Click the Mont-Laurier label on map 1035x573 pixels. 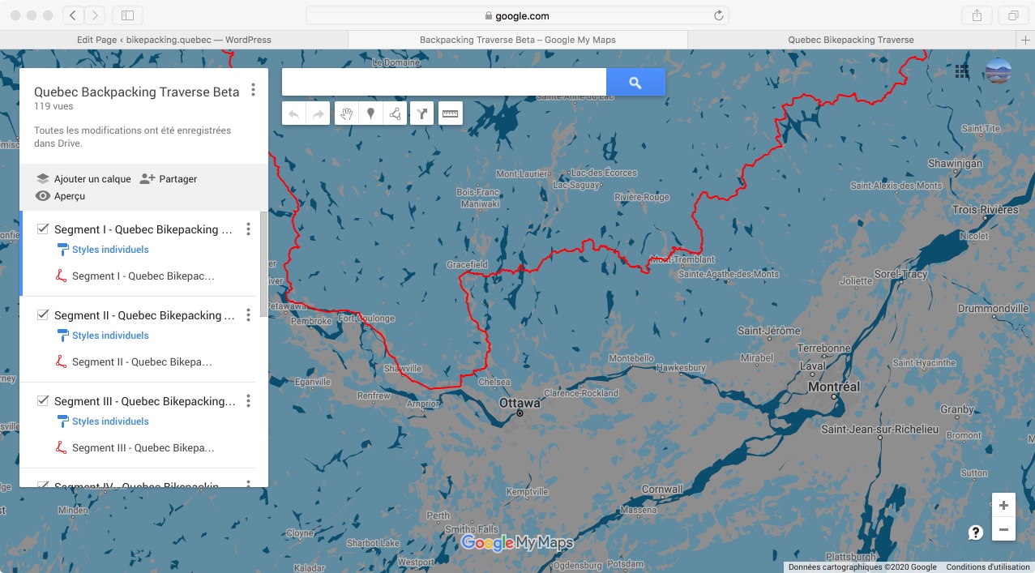pyautogui.click(x=523, y=174)
